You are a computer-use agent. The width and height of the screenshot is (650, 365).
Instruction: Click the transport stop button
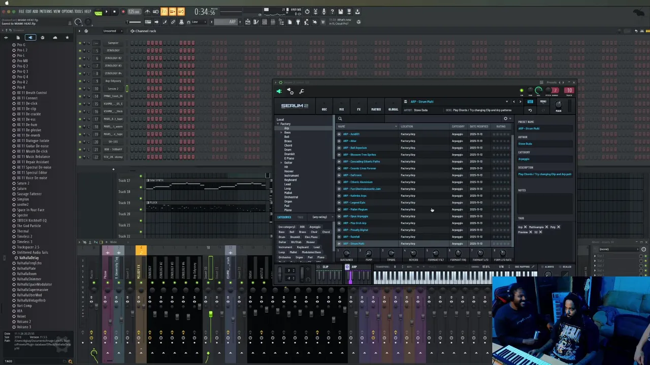[114, 12]
